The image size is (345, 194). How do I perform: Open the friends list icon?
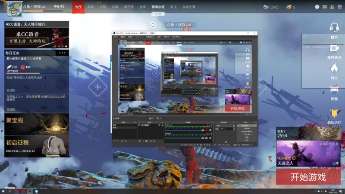[x=332, y=7]
